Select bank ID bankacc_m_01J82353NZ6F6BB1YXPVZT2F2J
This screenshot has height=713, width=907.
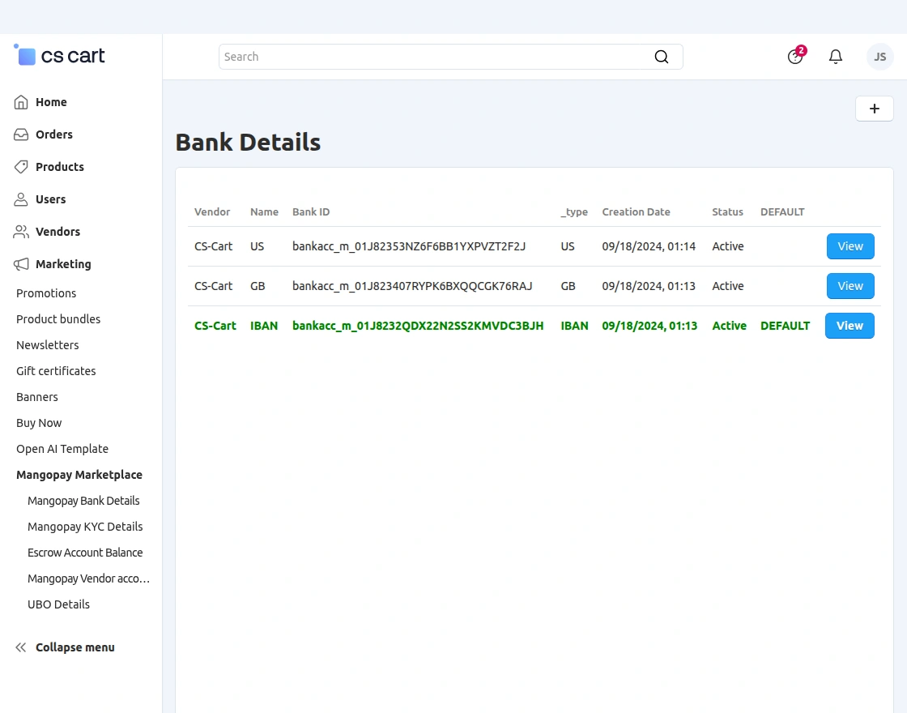(x=409, y=246)
